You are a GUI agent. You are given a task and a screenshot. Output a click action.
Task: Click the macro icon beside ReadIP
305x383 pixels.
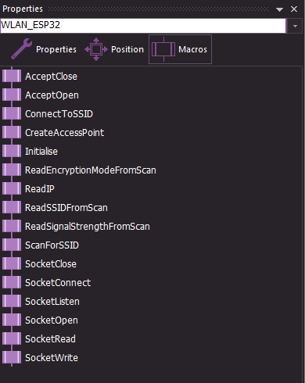click(x=12, y=189)
